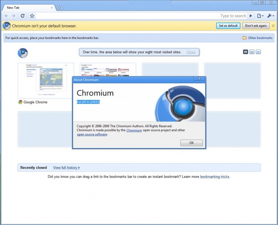Open the second thumbnail showing themes gallery
The image size is (278, 225).
coord(108,69)
